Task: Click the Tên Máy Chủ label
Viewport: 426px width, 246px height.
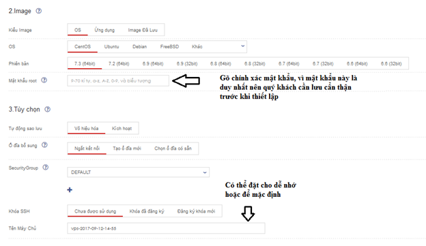Action: (x=23, y=228)
